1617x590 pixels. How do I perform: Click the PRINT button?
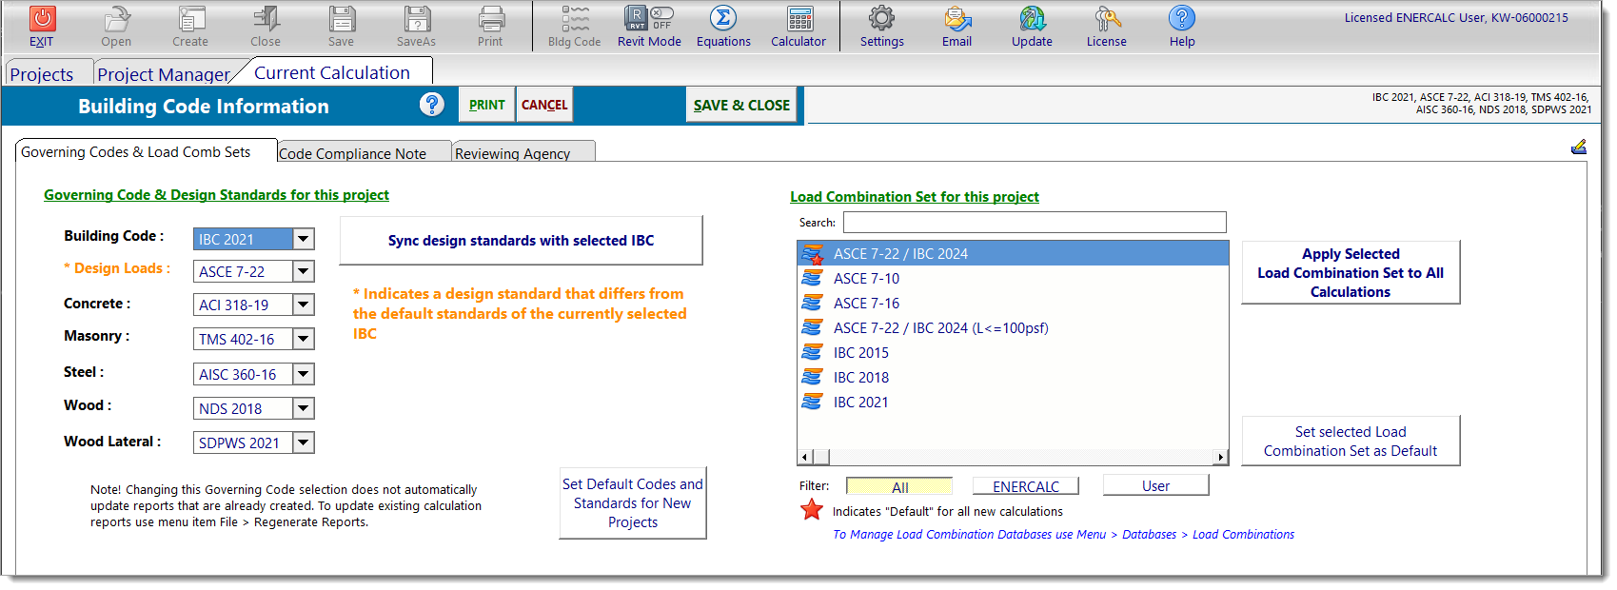pyautogui.click(x=487, y=105)
